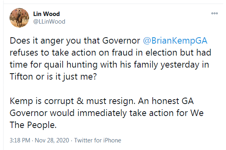226x150 pixels.
Task: Open the Nov 28, 2020 date link
Action: pyautogui.click(x=52, y=140)
